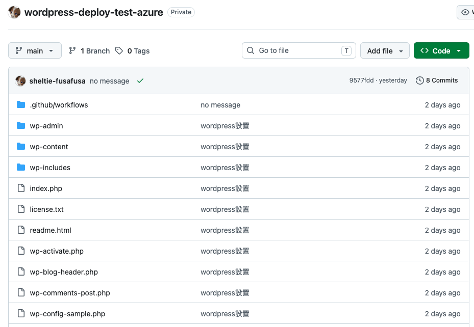The width and height of the screenshot is (474, 327).
Task: Click the index.php file icon
Action: pos(21,188)
